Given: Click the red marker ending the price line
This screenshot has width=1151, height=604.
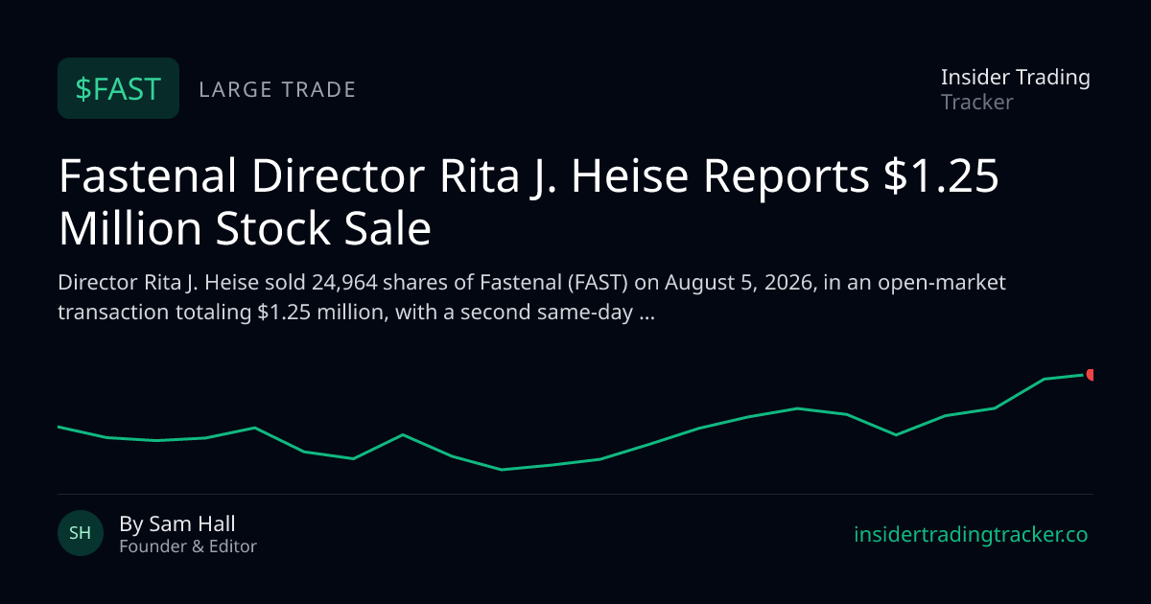Looking at the screenshot, I should coord(1091,375).
